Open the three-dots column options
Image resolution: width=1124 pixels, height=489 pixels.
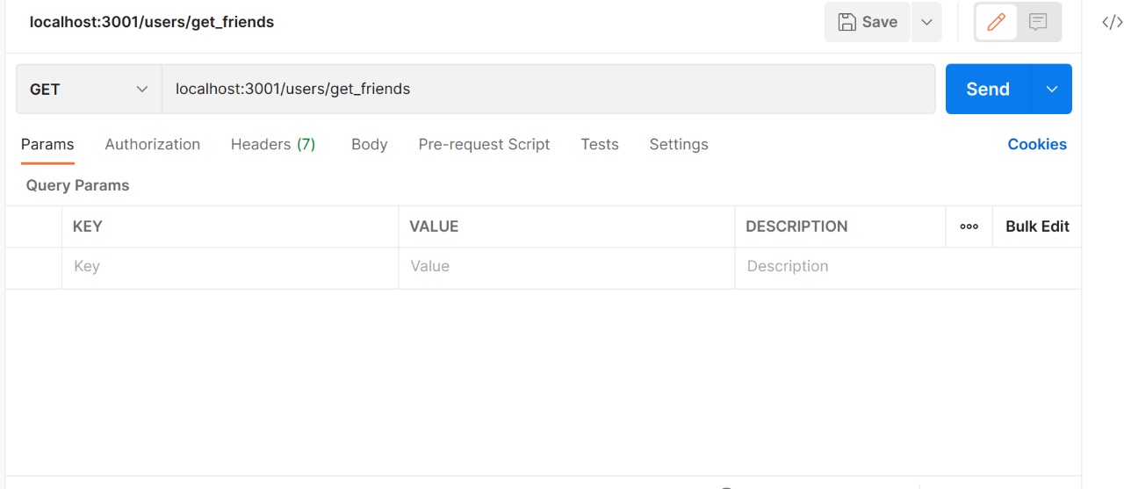click(969, 227)
